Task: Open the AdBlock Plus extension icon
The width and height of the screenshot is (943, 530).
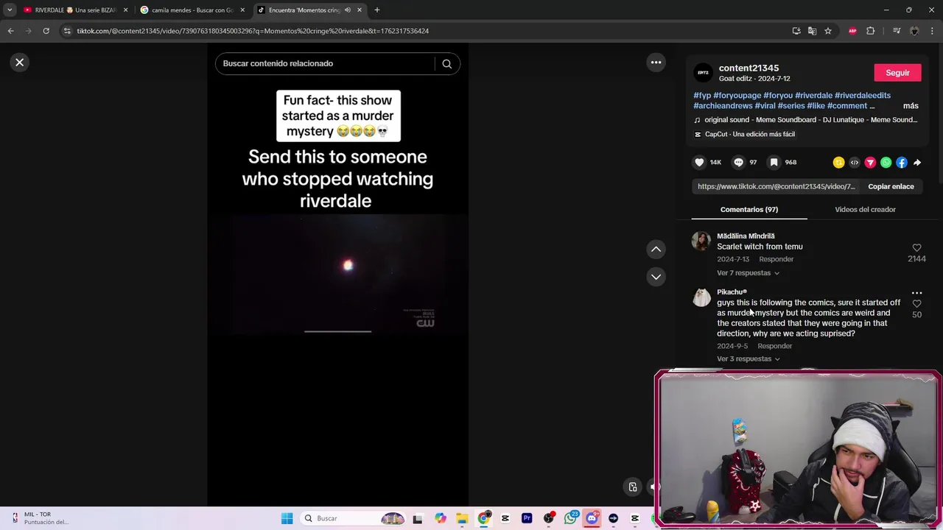Action: [853, 31]
